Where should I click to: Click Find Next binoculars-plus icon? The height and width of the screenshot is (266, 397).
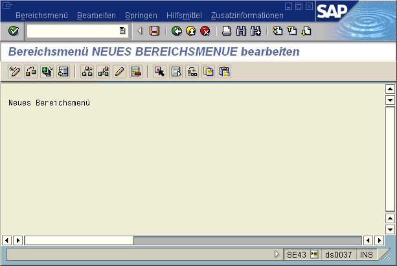point(256,31)
